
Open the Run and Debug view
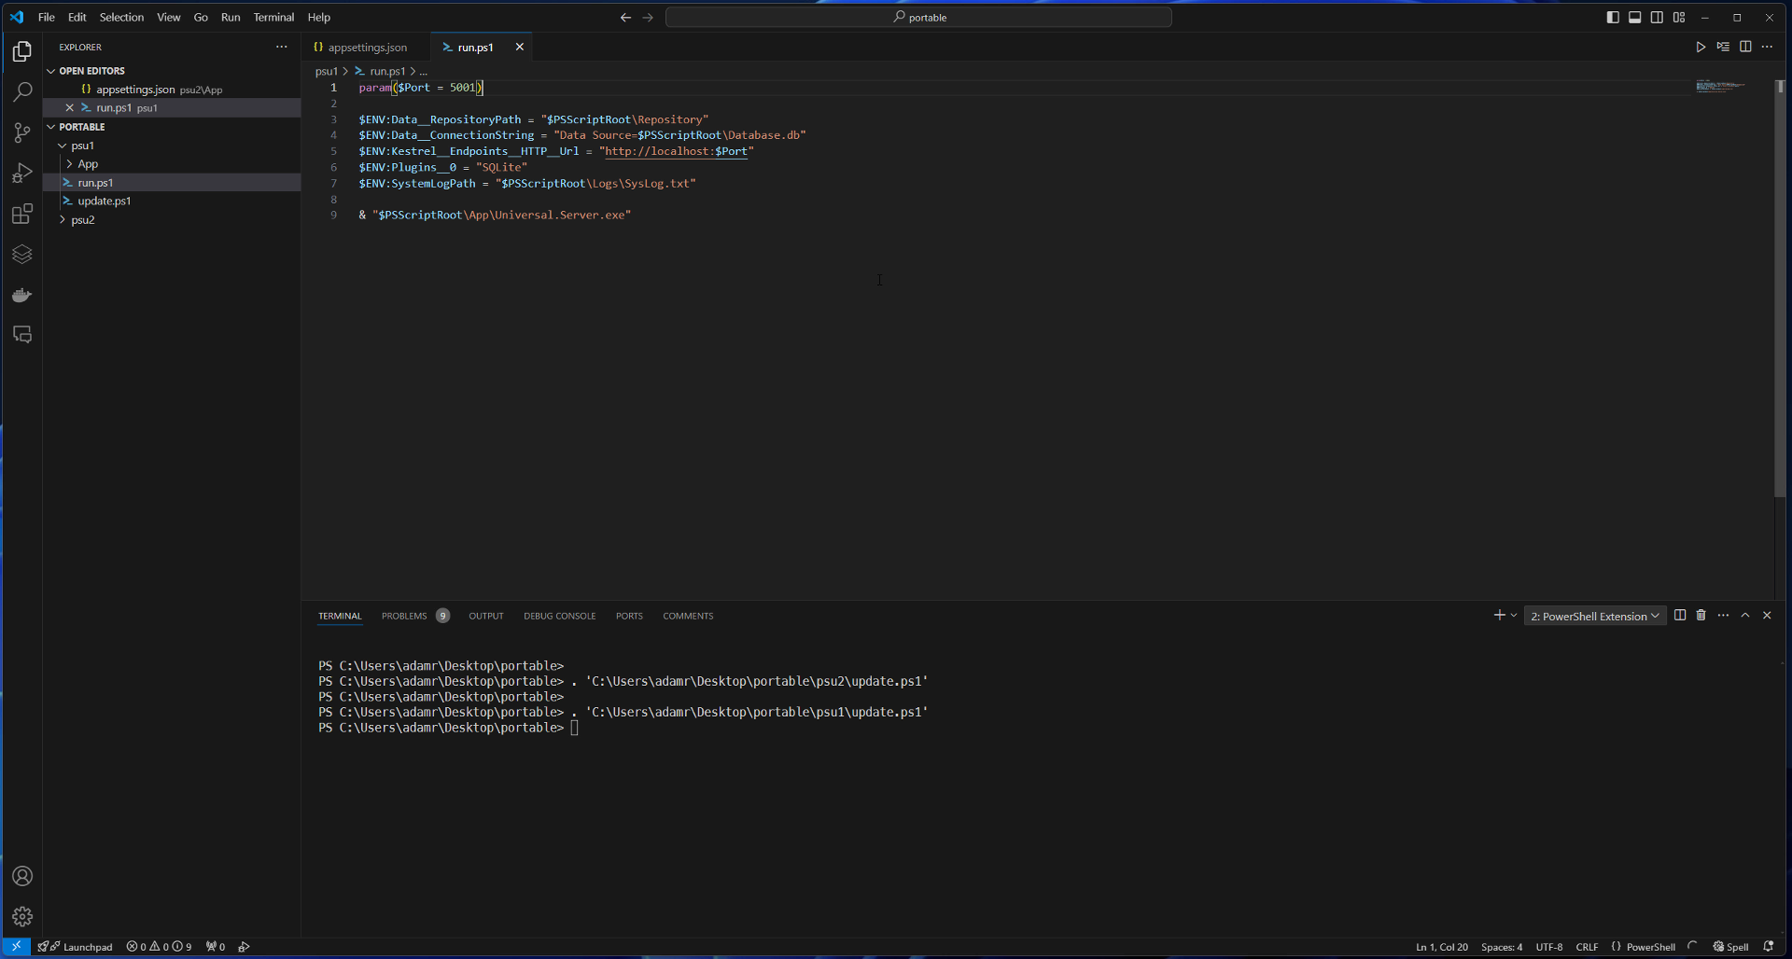coord(22,174)
